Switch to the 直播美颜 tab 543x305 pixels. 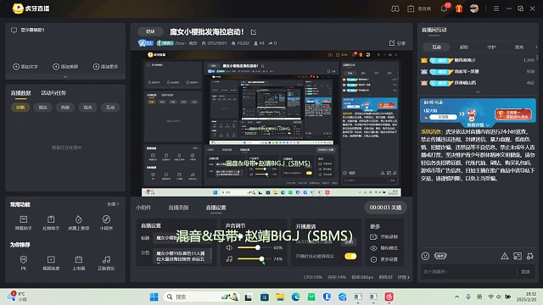pyautogui.click(x=178, y=208)
